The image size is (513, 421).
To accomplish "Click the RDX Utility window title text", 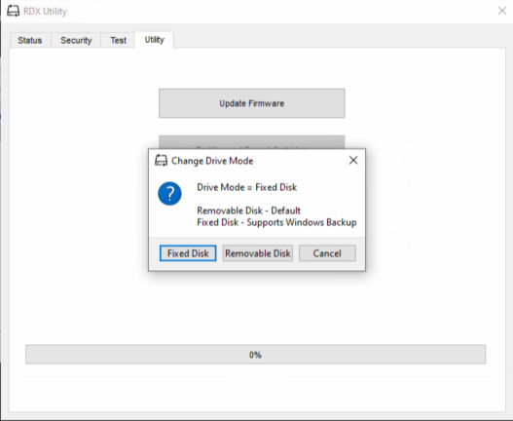I will pos(46,11).
